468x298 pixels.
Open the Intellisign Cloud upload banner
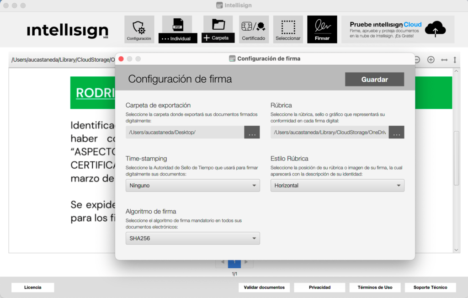398,29
